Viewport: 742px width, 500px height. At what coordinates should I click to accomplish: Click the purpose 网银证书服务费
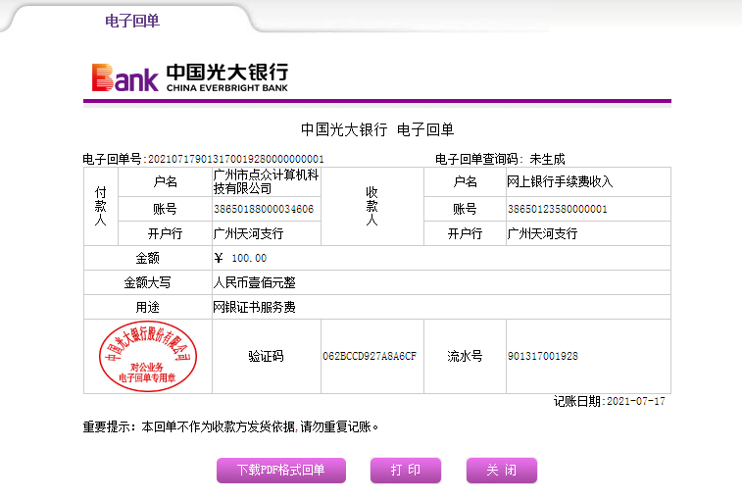[254, 307]
